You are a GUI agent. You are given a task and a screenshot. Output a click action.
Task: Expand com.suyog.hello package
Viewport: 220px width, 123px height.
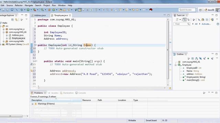[x=3, y=41]
